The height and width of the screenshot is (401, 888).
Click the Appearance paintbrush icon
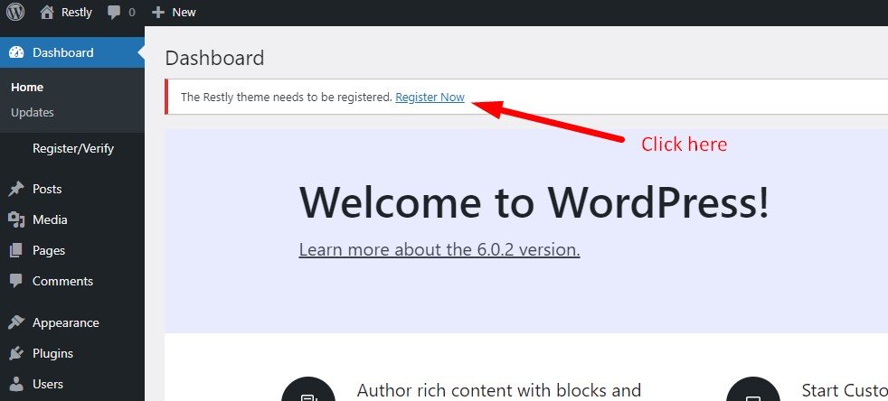pyautogui.click(x=16, y=323)
